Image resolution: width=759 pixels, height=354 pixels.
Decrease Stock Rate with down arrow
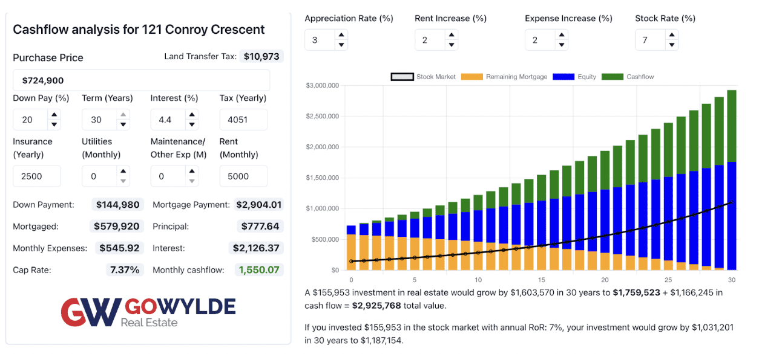tap(672, 45)
